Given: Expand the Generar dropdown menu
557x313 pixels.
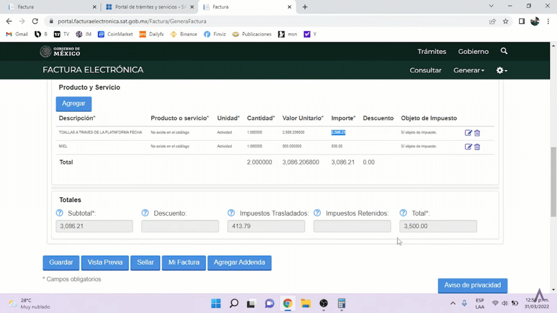Looking at the screenshot, I should coord(468,70).
